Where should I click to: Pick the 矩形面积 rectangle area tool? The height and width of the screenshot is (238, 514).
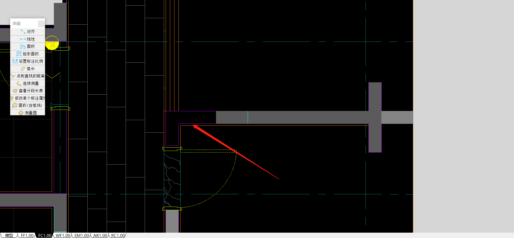click(28, 54)
